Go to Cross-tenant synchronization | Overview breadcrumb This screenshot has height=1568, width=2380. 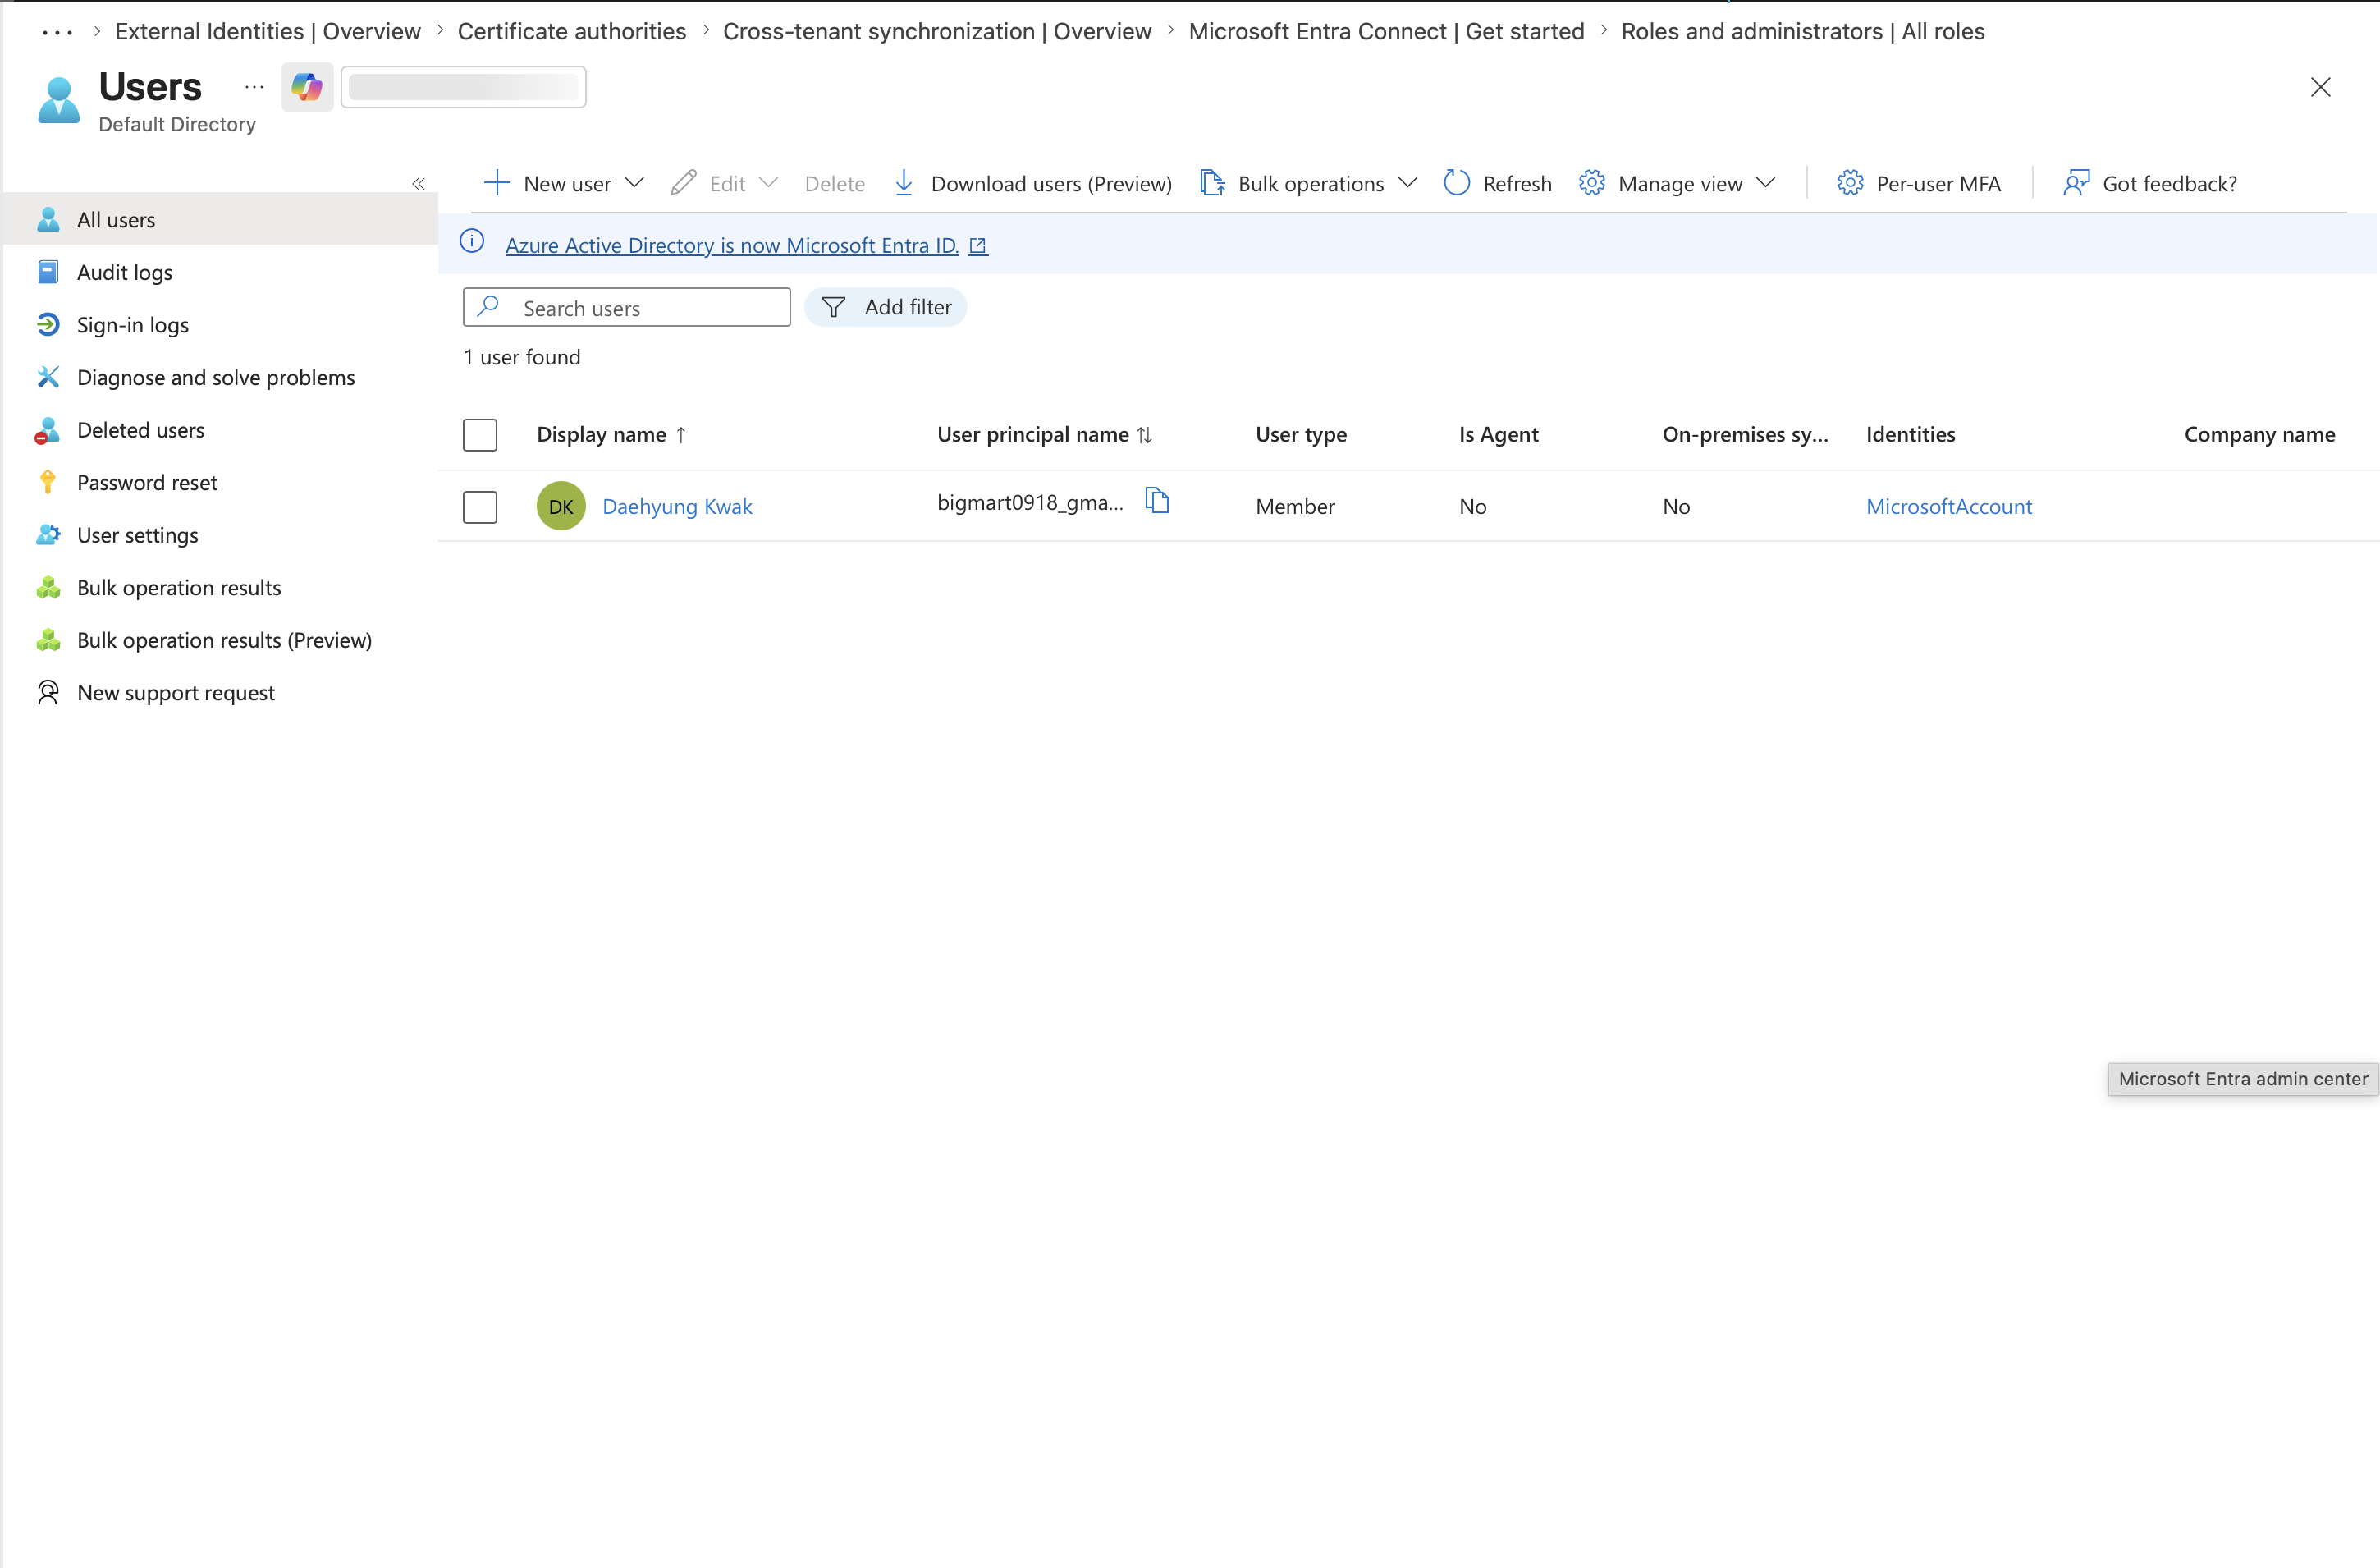[937, 31]
